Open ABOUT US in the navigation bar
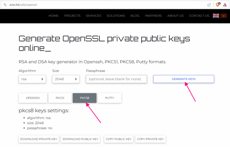 (175, 16)
